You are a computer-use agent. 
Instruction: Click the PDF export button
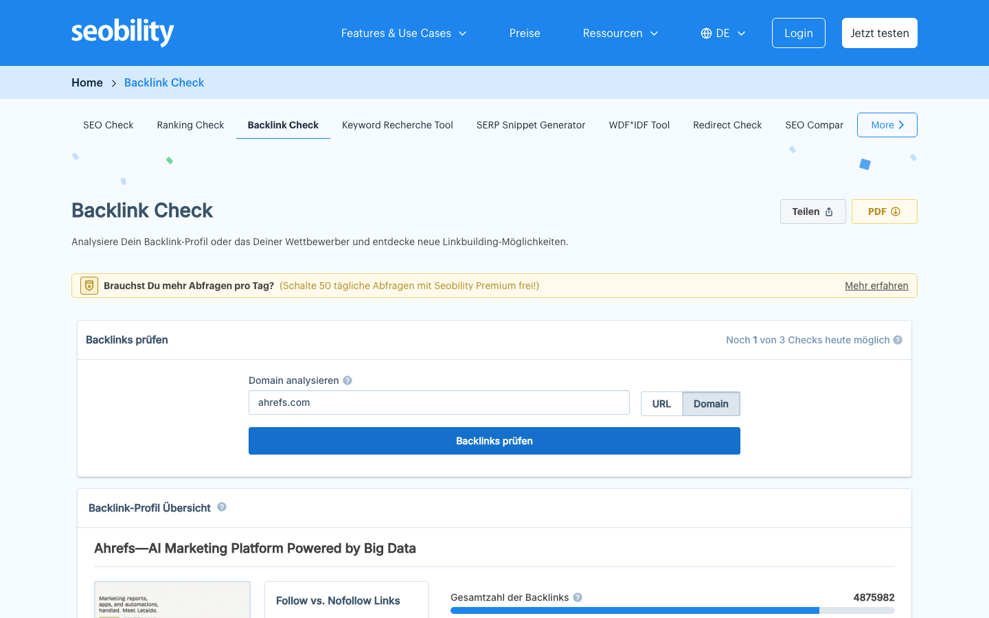point(885,211)
